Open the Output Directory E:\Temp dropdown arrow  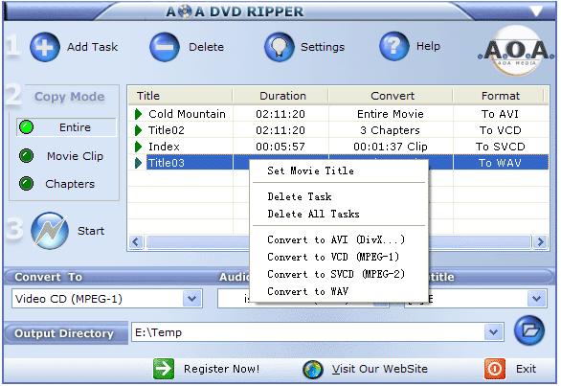pos(493,332)
